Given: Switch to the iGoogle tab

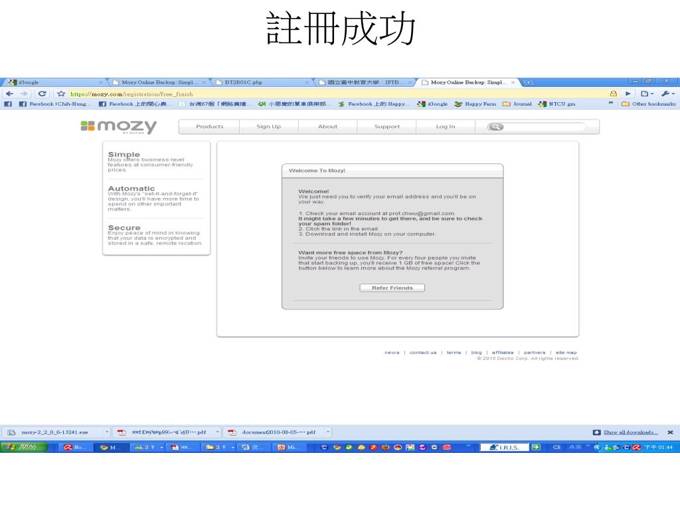Looking at the screenshot, I should coord(52,82).
